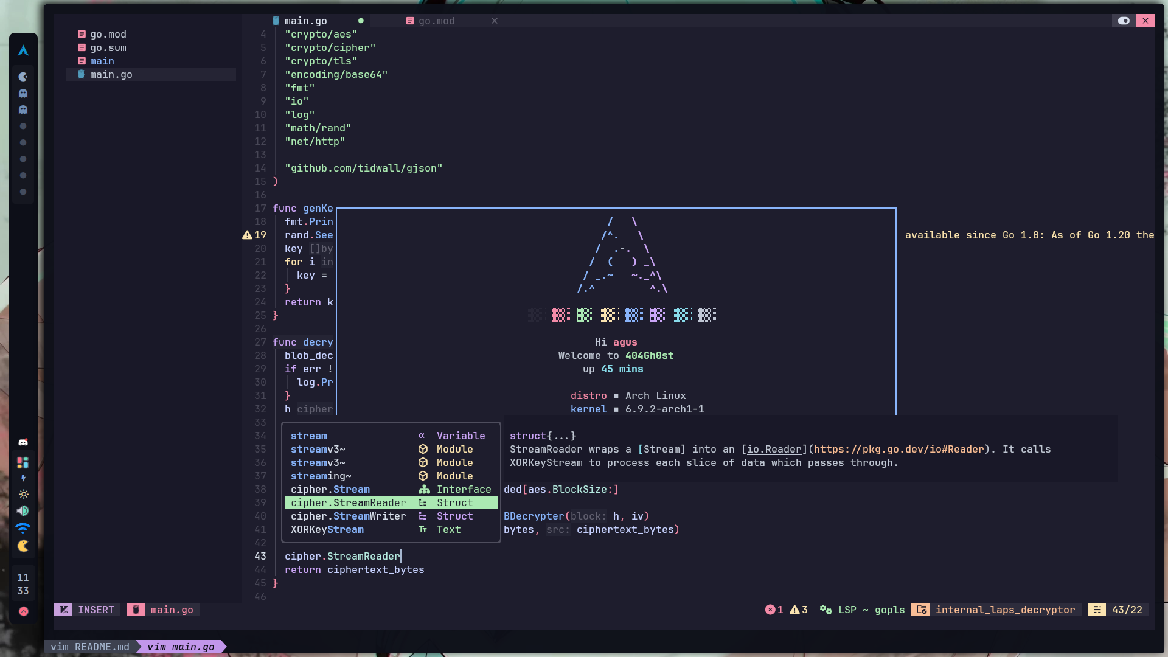The image size is (1168, 657).
Task: Click the red close button of Neovim
Action: [1145, 21]
